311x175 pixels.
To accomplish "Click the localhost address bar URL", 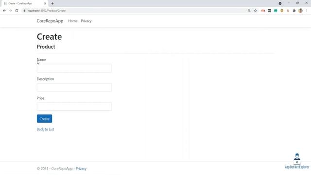I will tap(47, 11).
